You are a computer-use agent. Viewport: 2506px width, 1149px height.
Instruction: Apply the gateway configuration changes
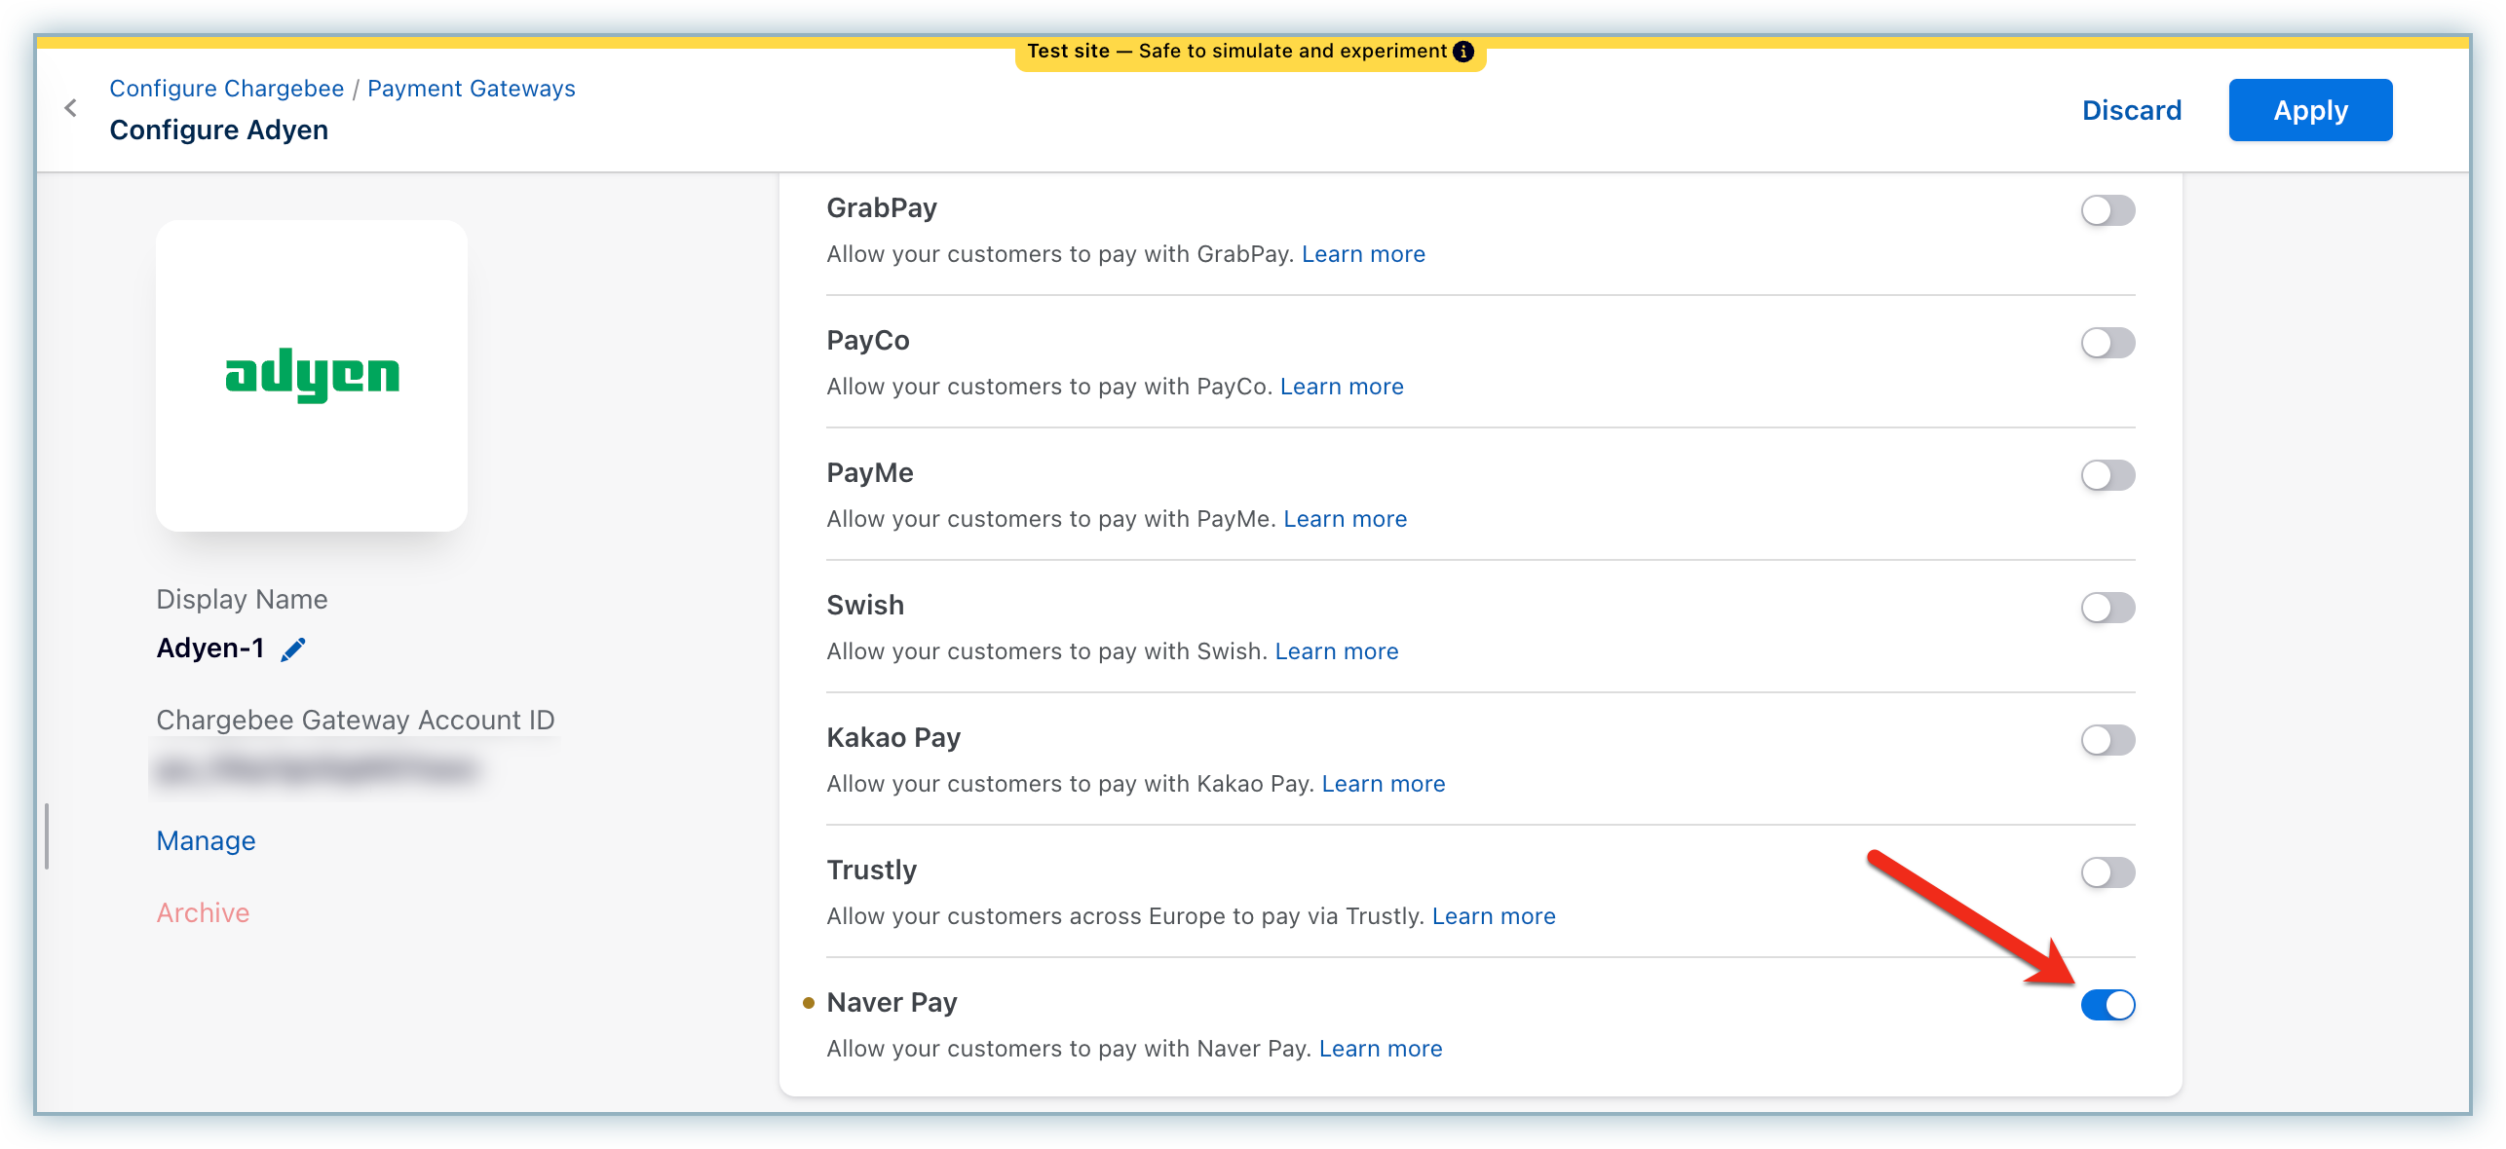click(x=2310, y=110)
